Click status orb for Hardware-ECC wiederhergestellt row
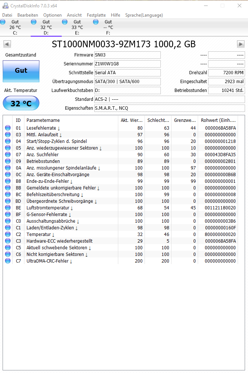This screenshot has width=248, height=373. (x=8, y=241)
